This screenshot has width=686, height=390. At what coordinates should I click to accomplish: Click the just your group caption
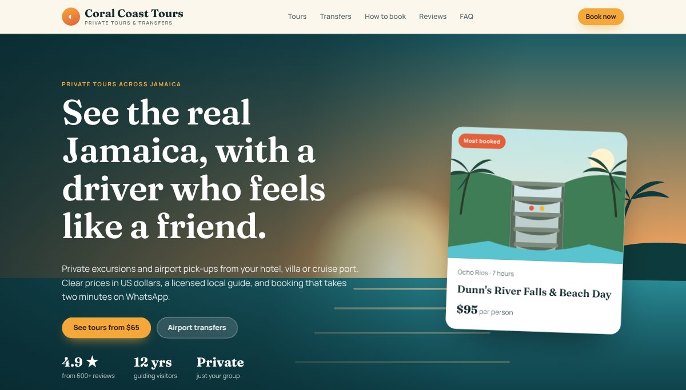218,376
